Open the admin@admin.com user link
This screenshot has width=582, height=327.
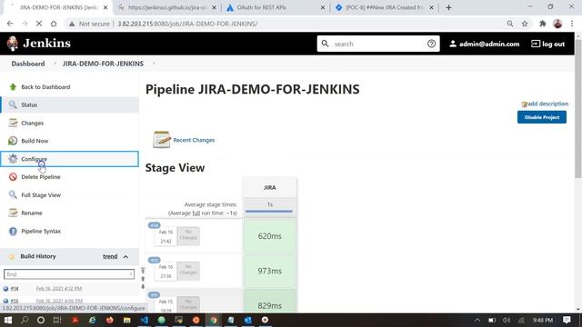click(x=485, y=44)
